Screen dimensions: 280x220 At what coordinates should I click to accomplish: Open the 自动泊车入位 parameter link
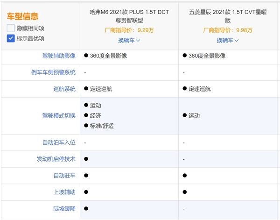click(x=59, y=142)
